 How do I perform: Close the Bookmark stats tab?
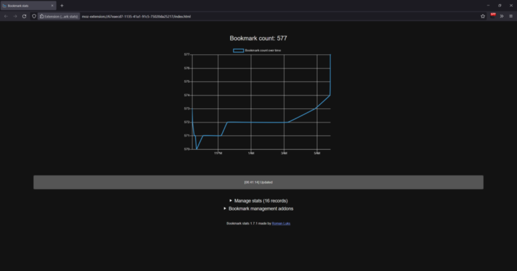(x=53, y=5)
